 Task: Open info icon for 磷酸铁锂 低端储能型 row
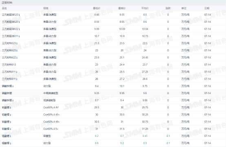pyautogui.click(x=13, y=101)
